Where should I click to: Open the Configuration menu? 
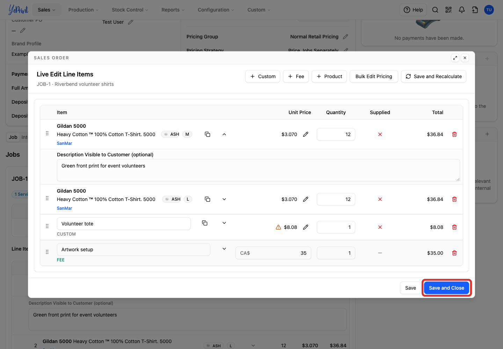216,10
